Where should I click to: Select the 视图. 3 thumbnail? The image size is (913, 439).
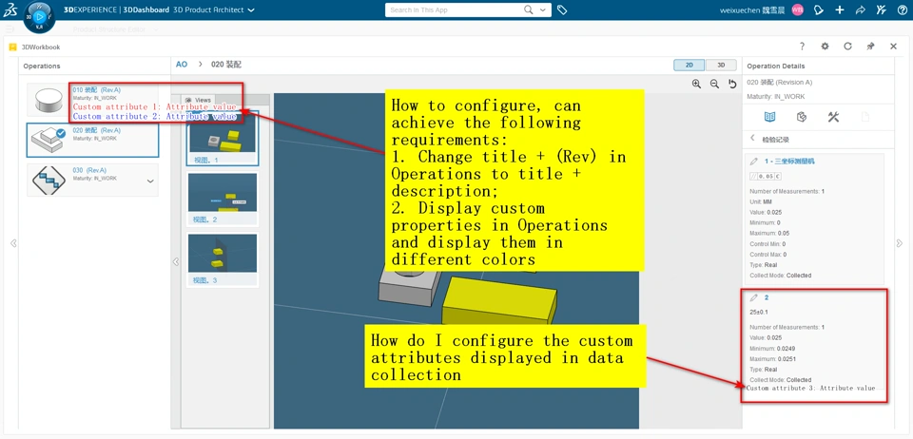223,259
